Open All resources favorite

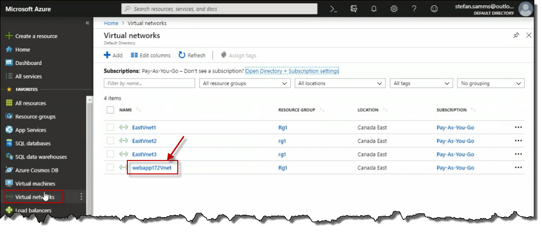[30, 103]
